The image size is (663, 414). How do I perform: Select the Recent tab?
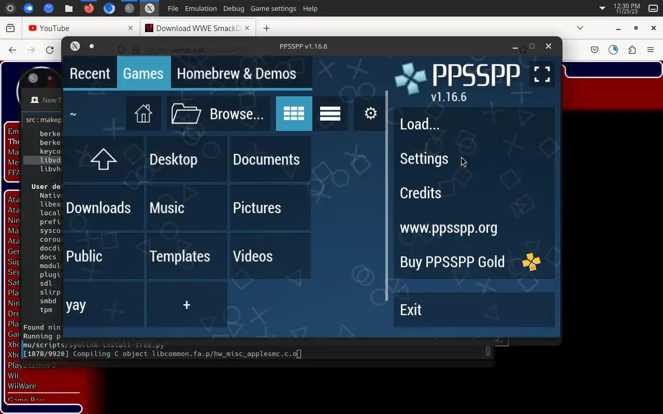point(90,73)
